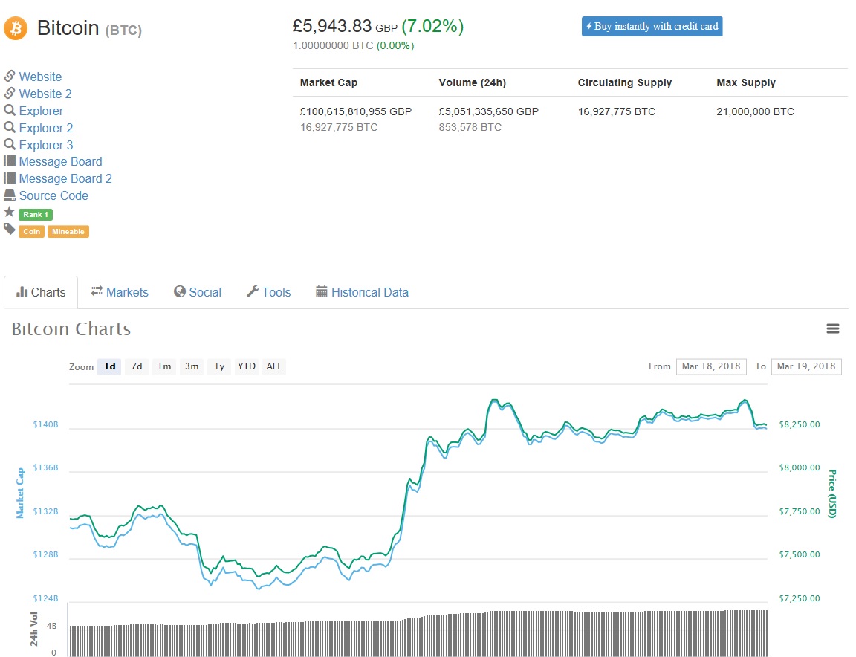Click the calendar icon in Historical Data tab
The image size is (856, 657).
[x=322, y=291]
